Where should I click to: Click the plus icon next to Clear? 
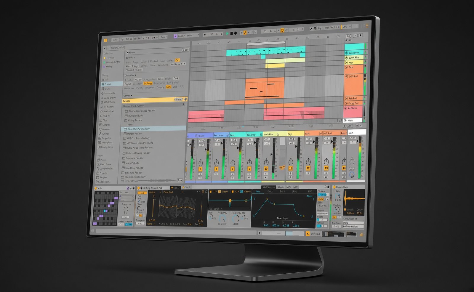click(186, 99)
